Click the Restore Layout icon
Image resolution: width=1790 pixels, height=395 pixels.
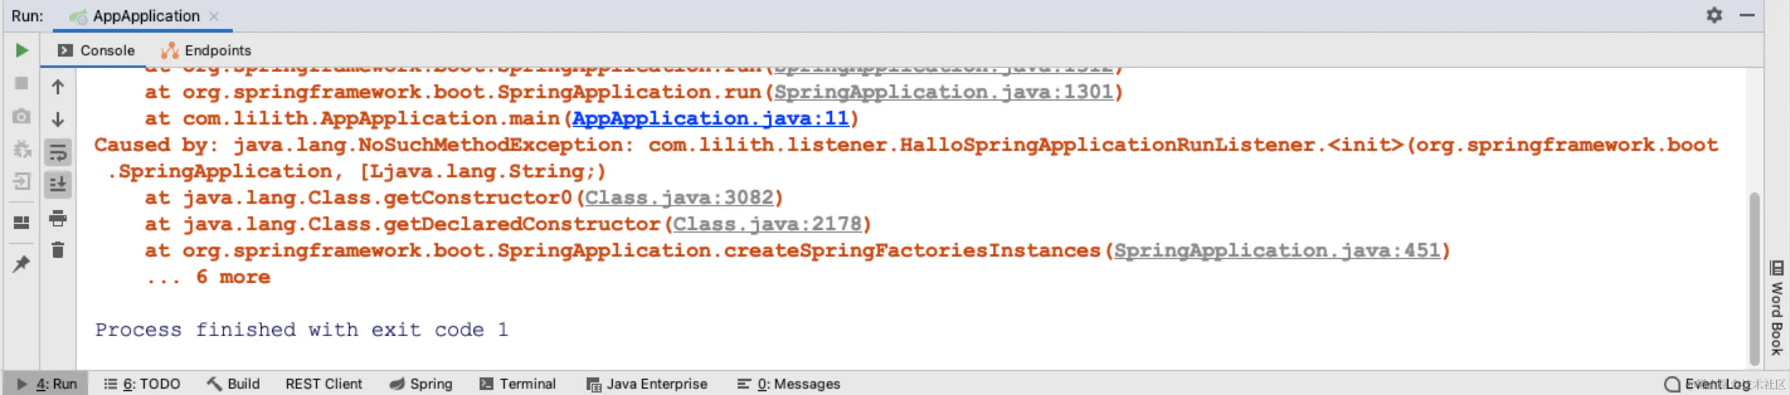click(x=21, y=222)
